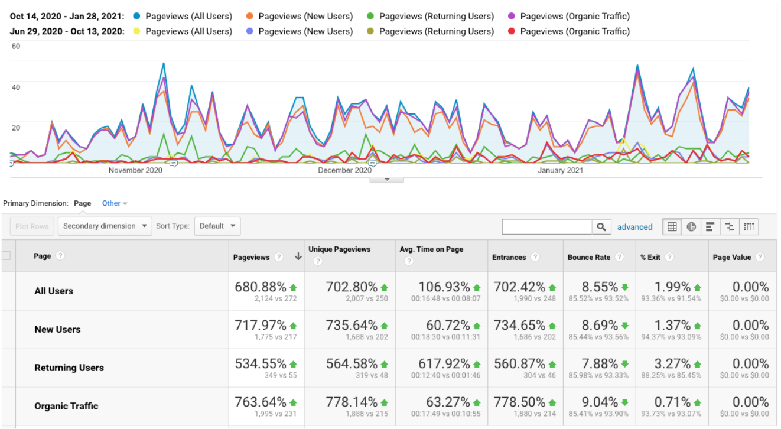Click lavender Pageviews (New Users) legend dot

250,31
